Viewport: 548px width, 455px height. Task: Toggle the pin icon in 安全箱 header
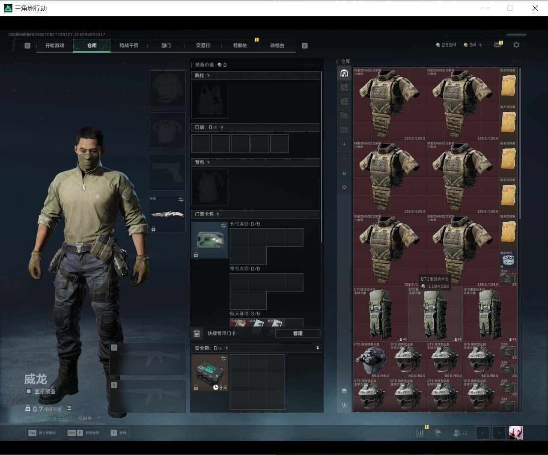point(317,348)
